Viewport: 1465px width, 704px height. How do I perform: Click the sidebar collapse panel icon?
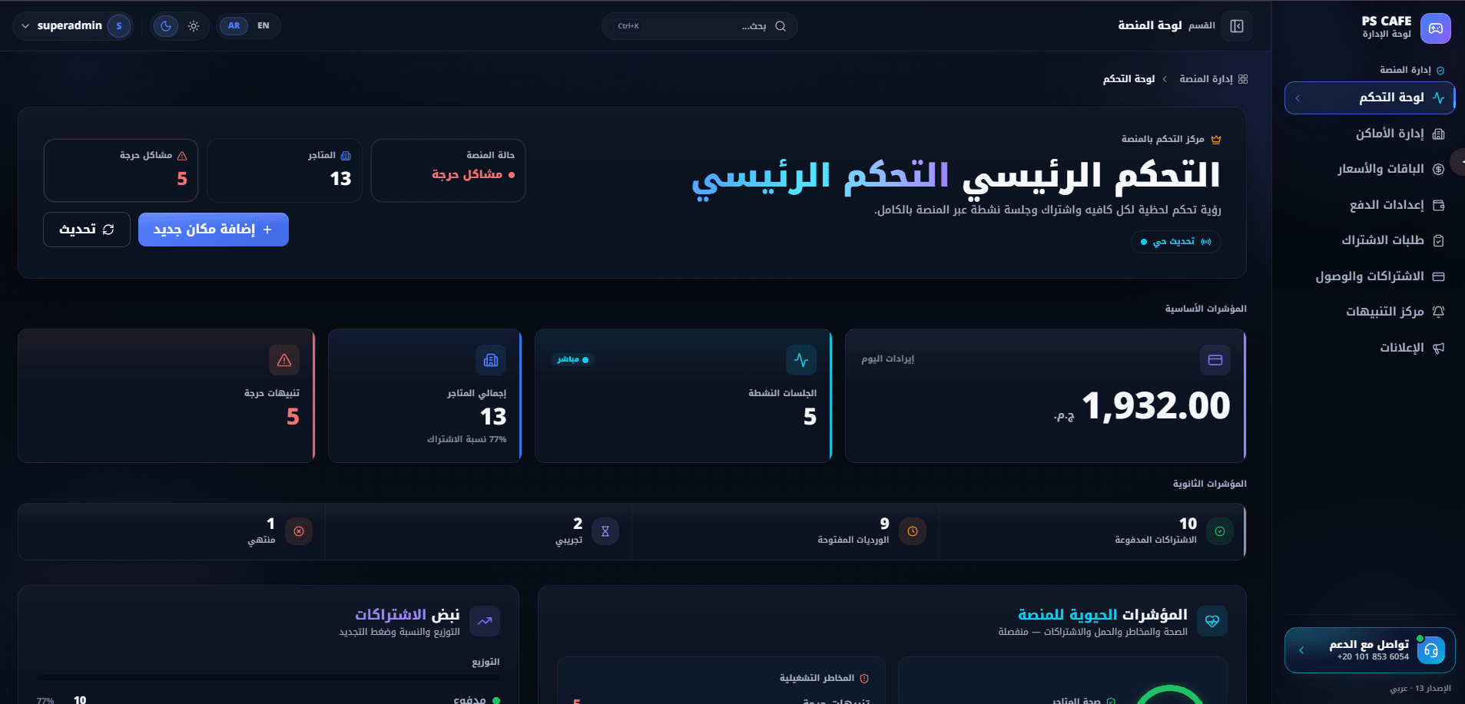[x=1237, y=26]
